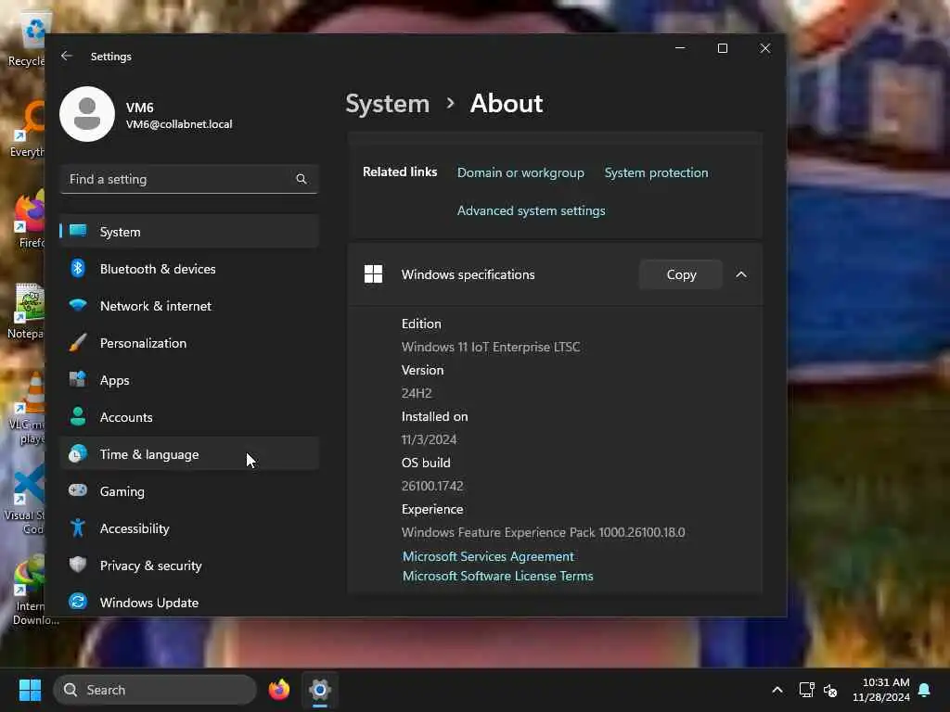Select the Notepad++ desktop shortcut
Image resolution: width=950 pixels, height=712 pixels.
tap(27, 311)
